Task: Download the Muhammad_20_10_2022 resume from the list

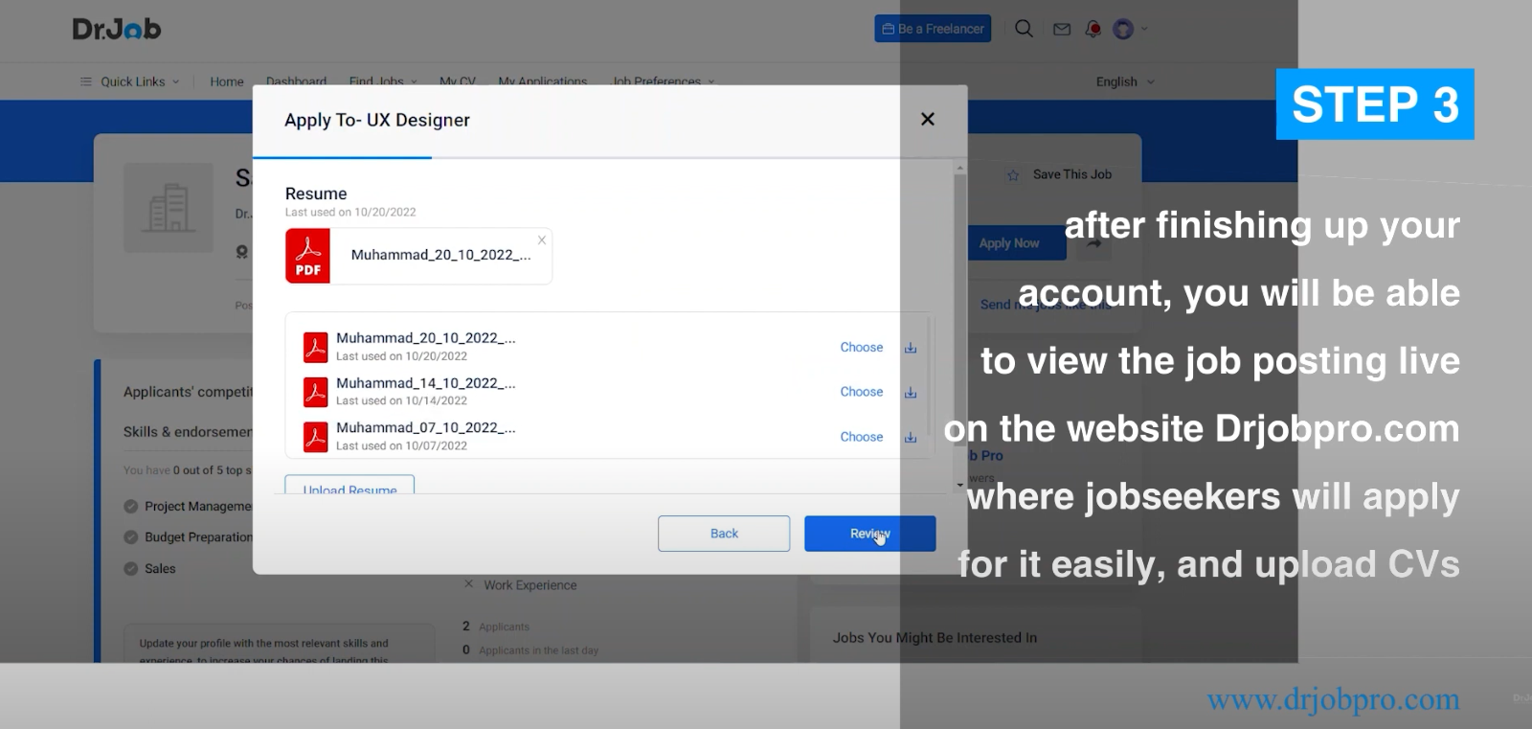Action: [x=911, y=348]
